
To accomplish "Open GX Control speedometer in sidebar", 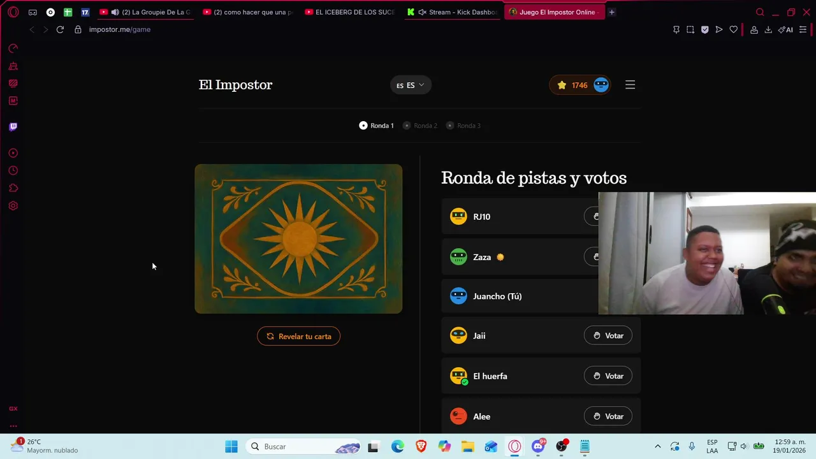I will (x=13, y=48).
